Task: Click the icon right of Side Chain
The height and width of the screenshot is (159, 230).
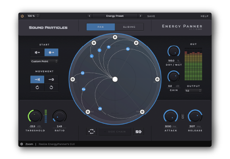Action: 139,132
